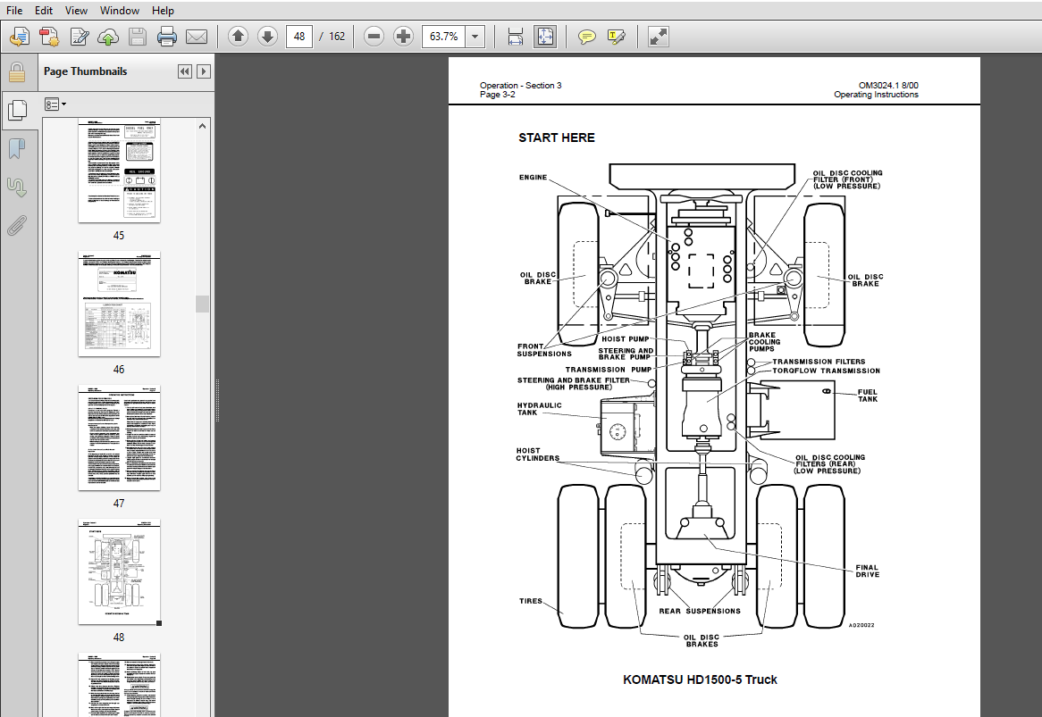
Task: Click the security padlock sidebar icon
Action: click(x=17, y=71)
